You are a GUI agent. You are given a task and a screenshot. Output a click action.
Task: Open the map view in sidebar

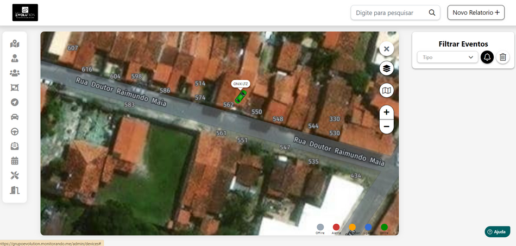(15, 43)
